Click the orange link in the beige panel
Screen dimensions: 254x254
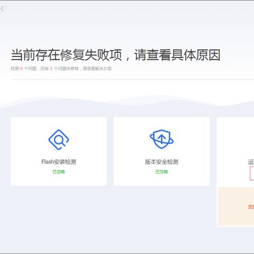pyautogui.click(x=251, y=206)
